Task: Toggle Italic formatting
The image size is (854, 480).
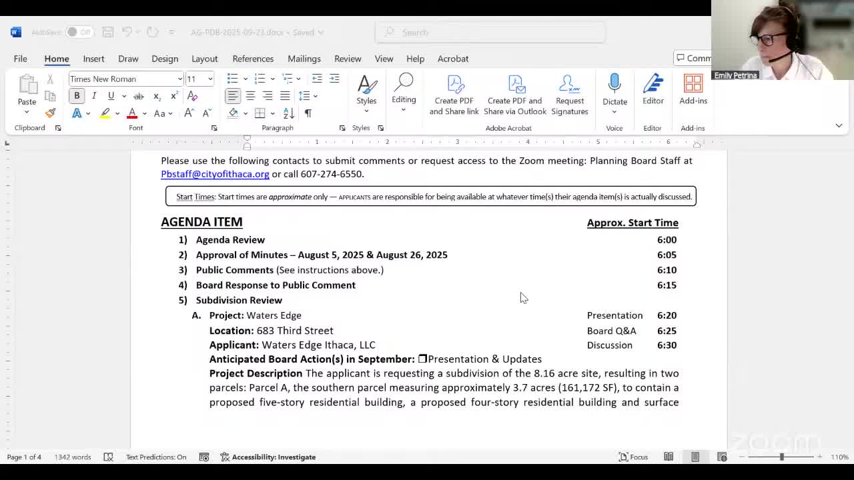Action: (x=94, y=96)
